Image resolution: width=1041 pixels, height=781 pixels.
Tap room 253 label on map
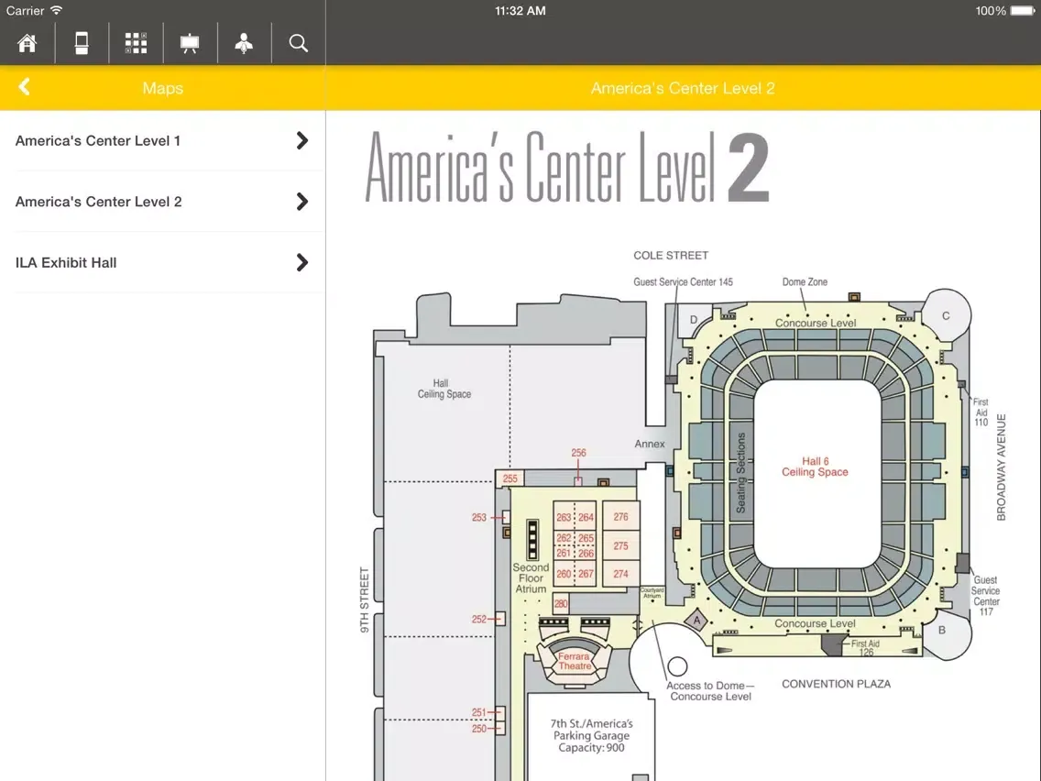pos(478,517)
